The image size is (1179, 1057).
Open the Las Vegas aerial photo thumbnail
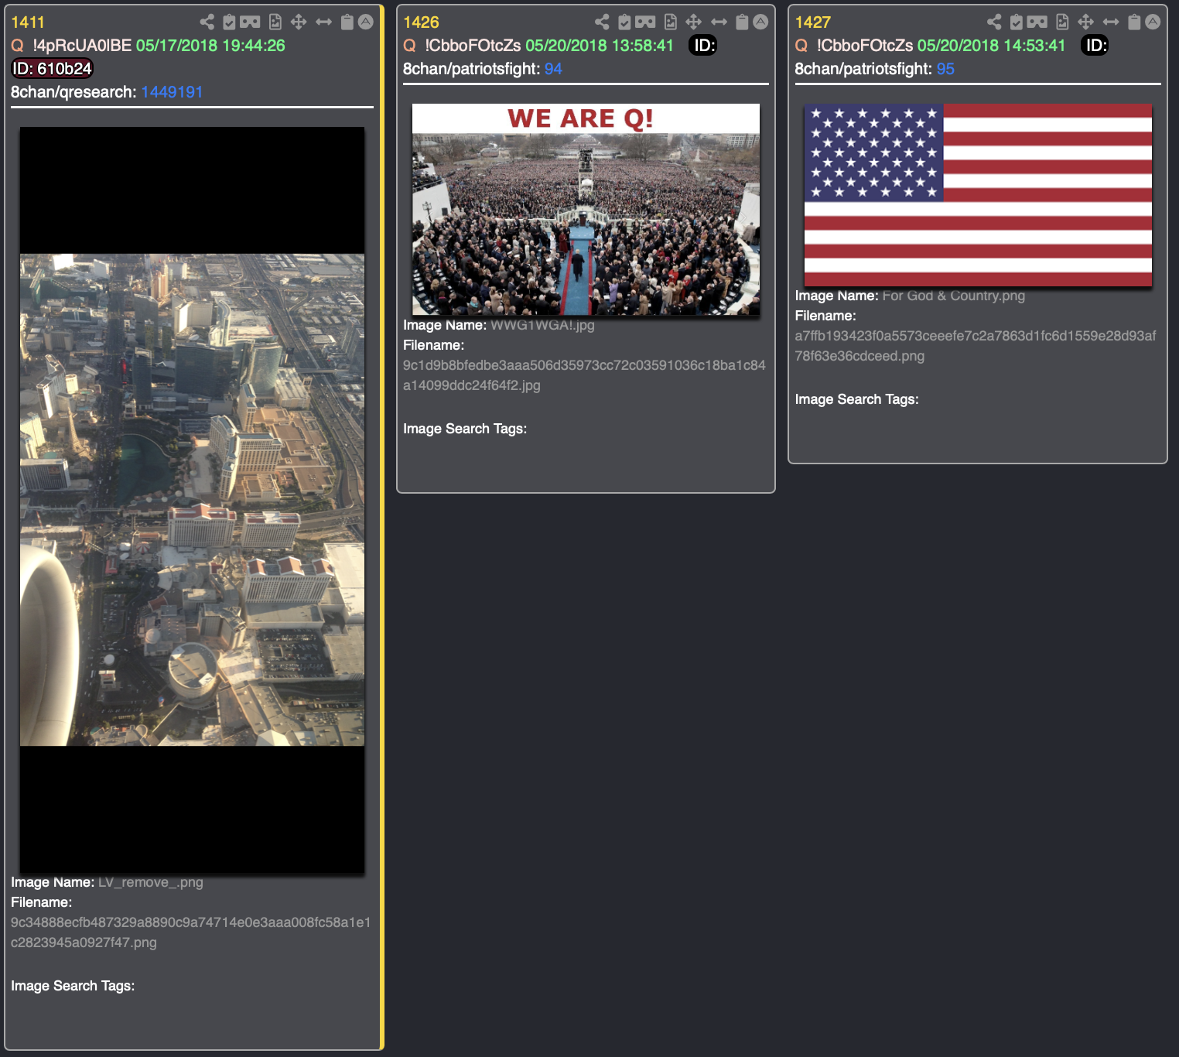(x=192, y=501)
